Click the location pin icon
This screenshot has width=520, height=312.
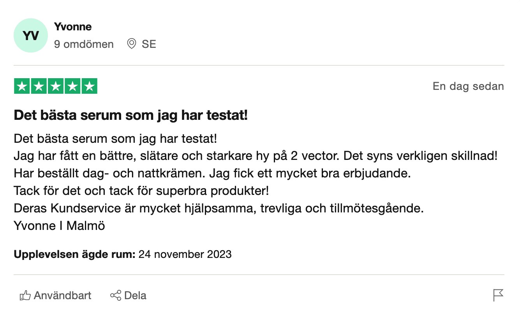[132, 44]
